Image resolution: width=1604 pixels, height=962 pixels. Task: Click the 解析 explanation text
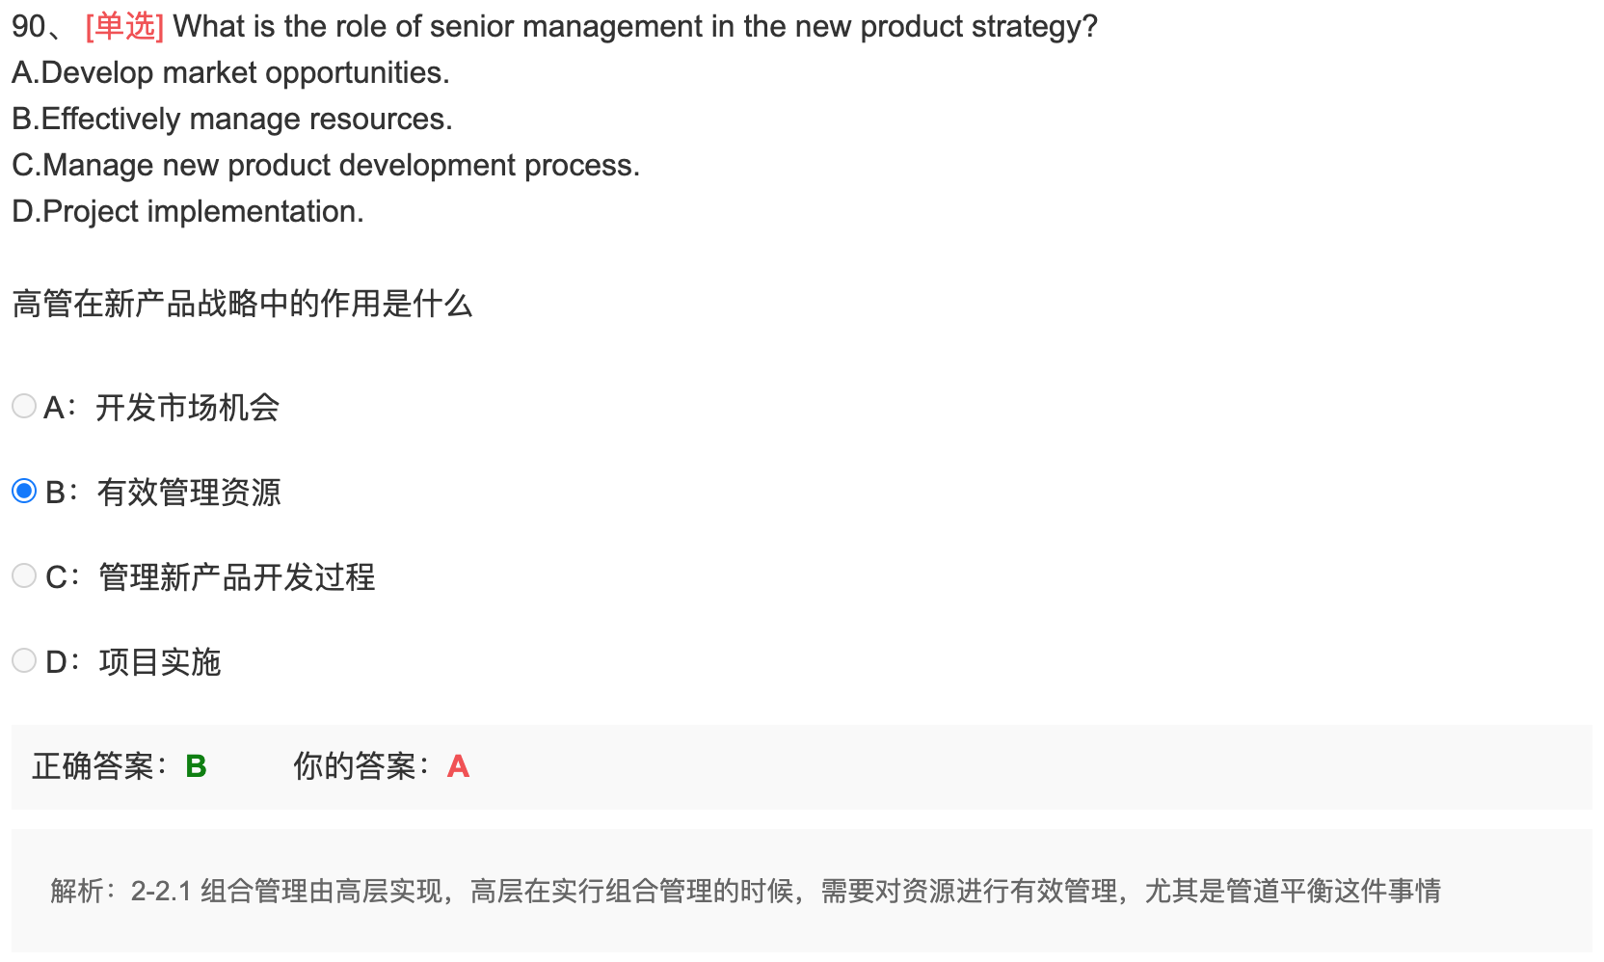[x=745, y=891]
